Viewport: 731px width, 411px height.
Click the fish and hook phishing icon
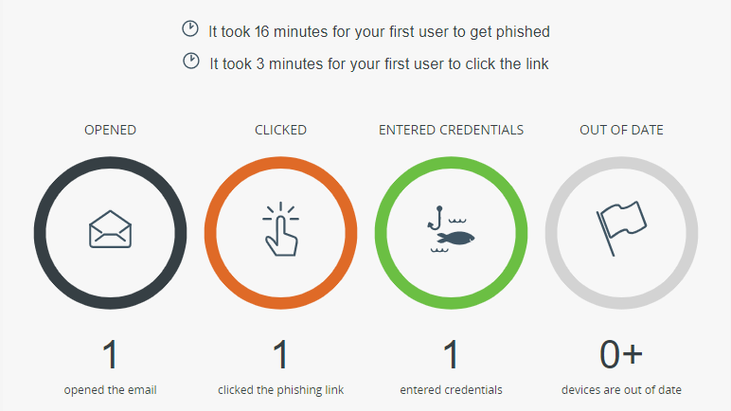click(452, 229)
